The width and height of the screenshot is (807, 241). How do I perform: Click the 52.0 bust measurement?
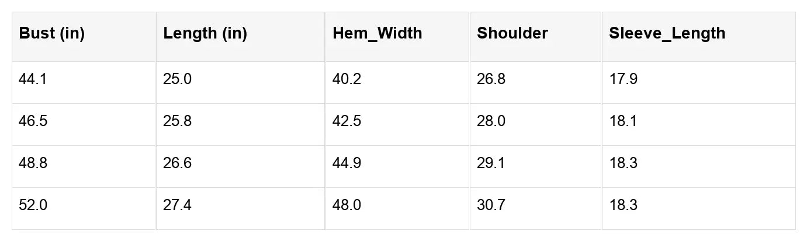tap(33, 205)
